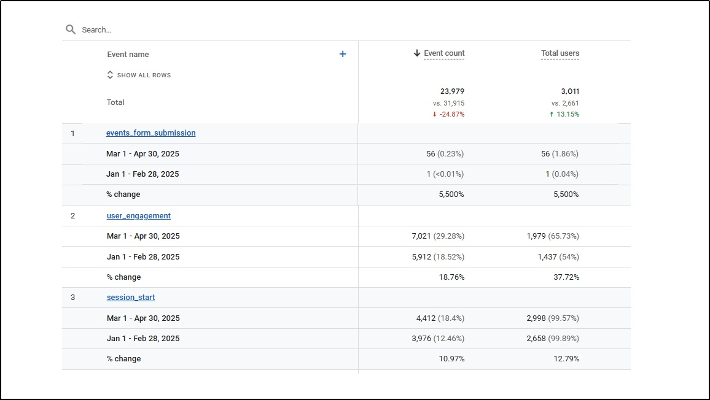Expand the table via SHOW ALL ROWS
The width and height of the screenshot is (710, 400).
coord(144,75)
